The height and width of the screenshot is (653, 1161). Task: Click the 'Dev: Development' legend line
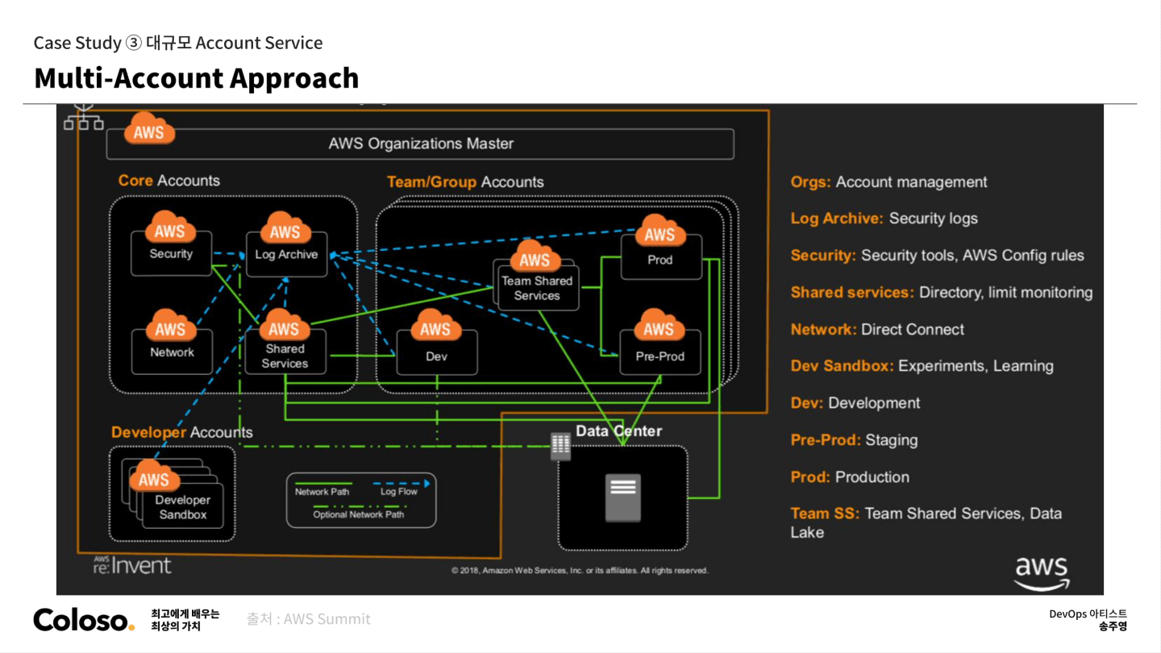(855, 403)
